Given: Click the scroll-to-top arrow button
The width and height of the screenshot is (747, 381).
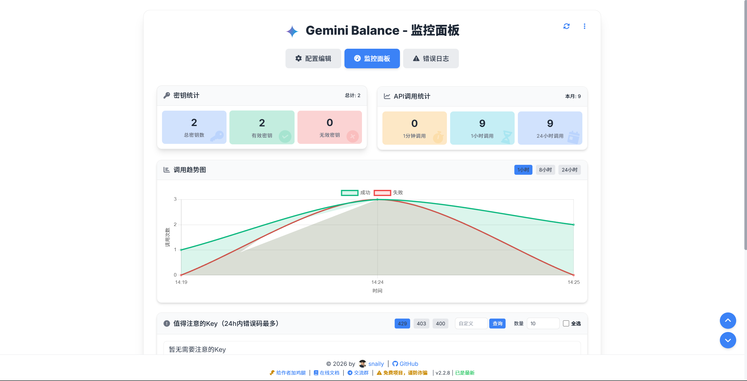Looking at the screenshot, I should click(727, 320).
